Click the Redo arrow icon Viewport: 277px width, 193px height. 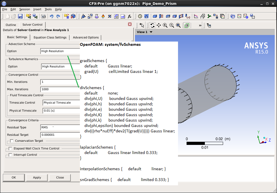[x=58, y=17]
